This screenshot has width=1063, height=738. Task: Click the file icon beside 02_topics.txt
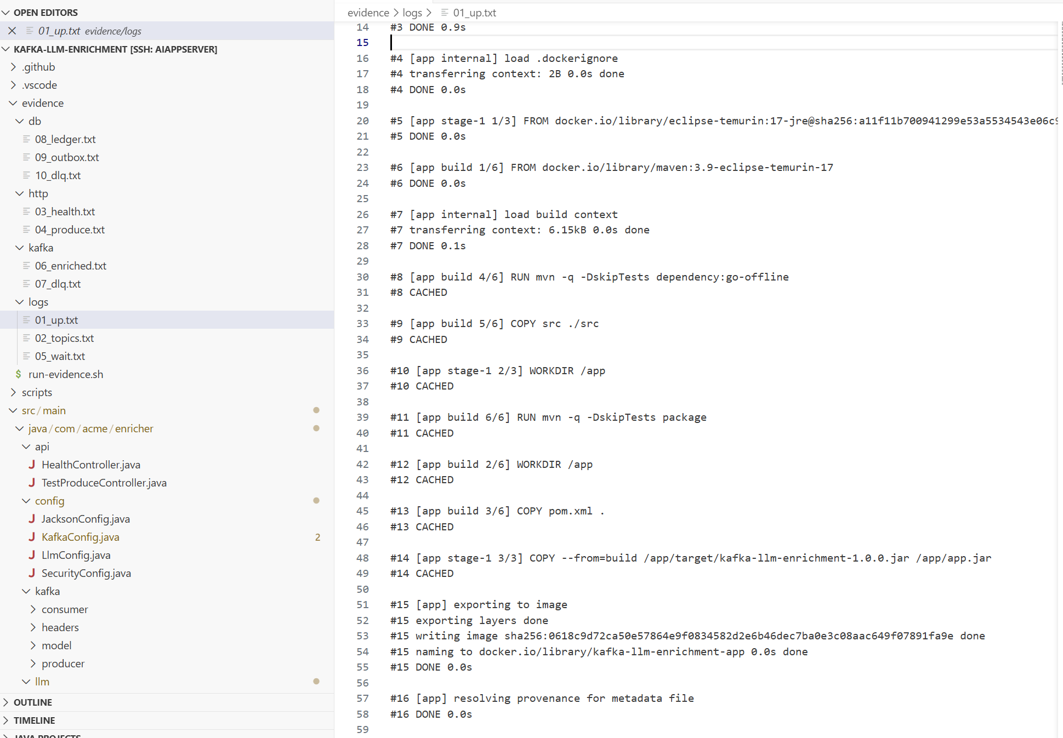coord(26,338)
